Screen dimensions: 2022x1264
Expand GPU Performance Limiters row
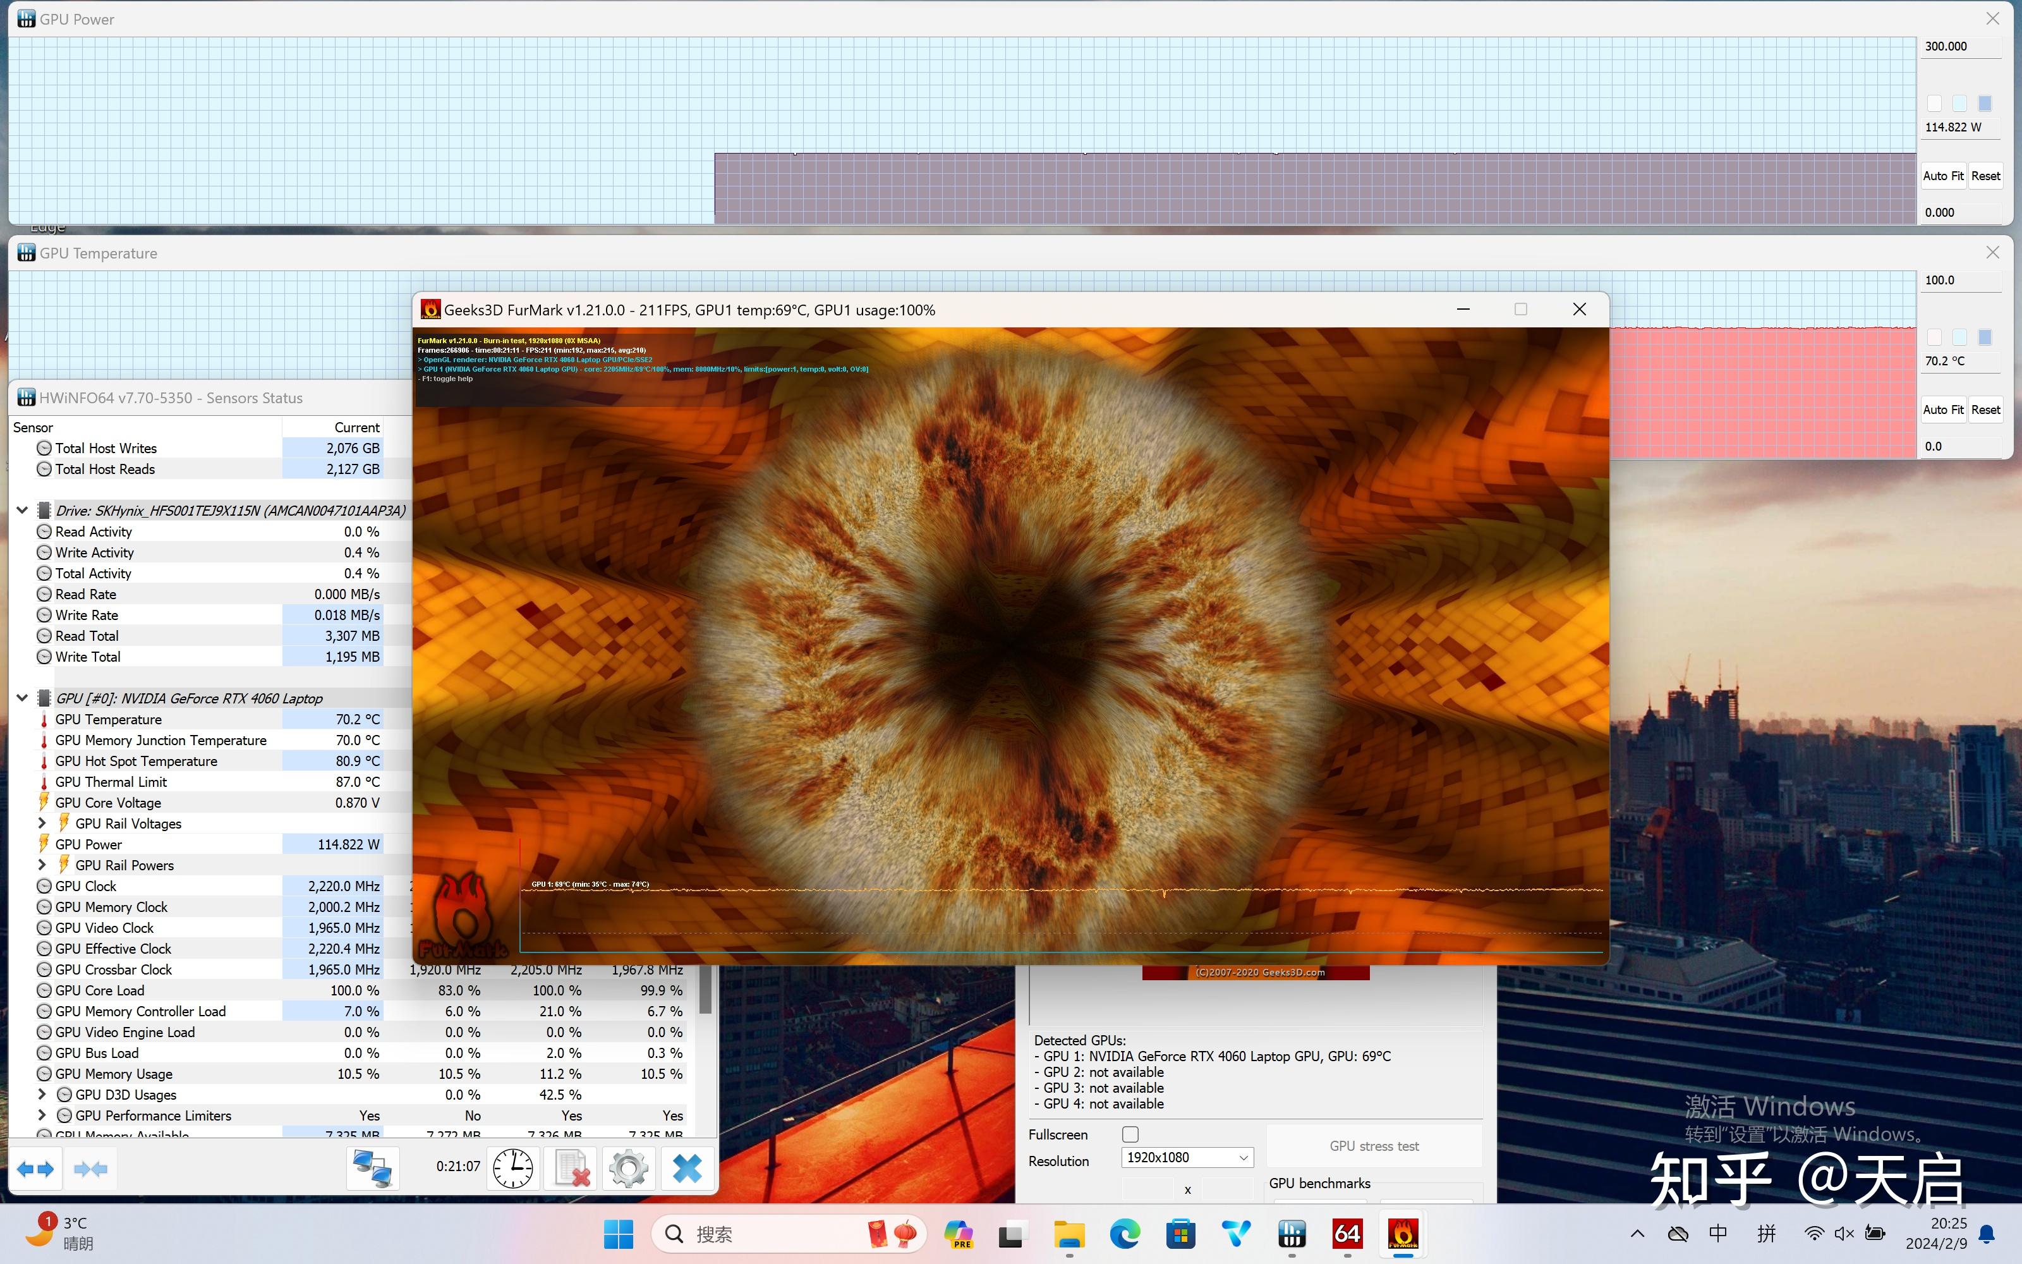pyautogui.click(x=42, y=1115)
